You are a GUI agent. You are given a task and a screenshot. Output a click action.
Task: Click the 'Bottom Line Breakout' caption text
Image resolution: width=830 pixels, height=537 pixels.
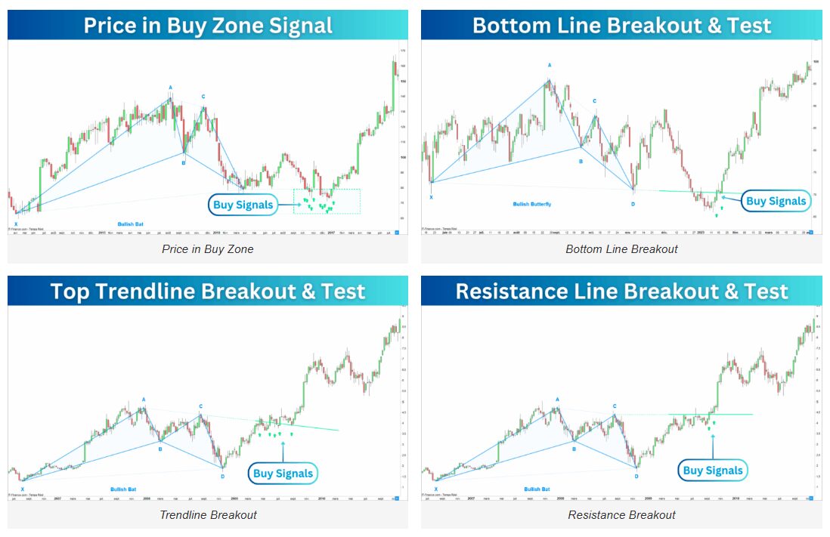coord(621,249)
